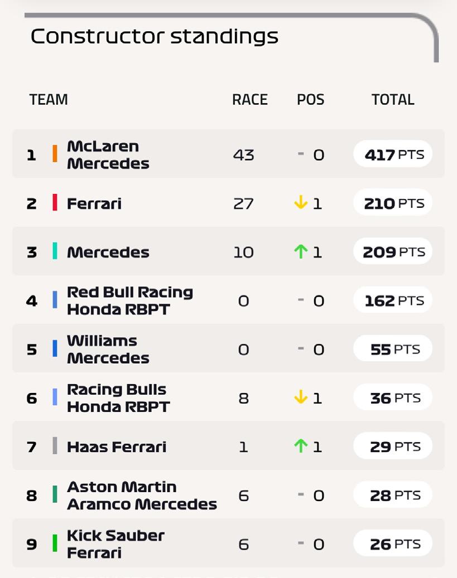Click Ferrari's yellow down arrow icon
The height and width of the screenshot is (578, 457).
301,203
